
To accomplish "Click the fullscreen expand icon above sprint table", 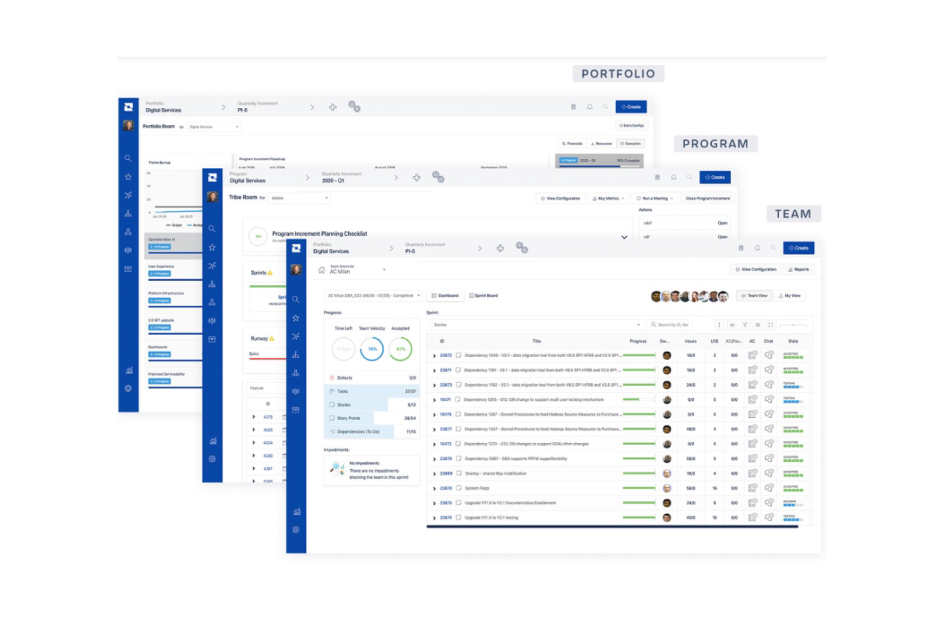I will (x=770, y=324).
